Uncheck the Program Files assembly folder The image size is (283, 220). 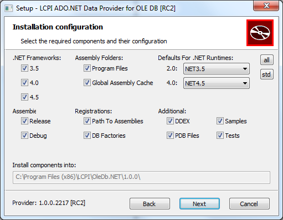87,68
